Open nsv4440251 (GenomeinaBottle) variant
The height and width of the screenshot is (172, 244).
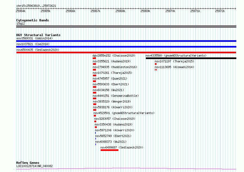116,96
